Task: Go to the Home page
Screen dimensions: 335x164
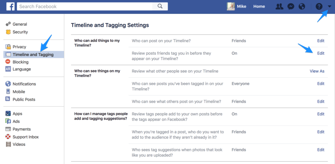Action: point(259,6)
